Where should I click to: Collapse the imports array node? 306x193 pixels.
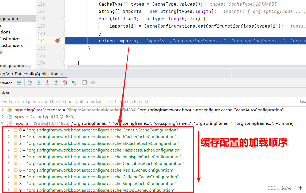point(3,123)
